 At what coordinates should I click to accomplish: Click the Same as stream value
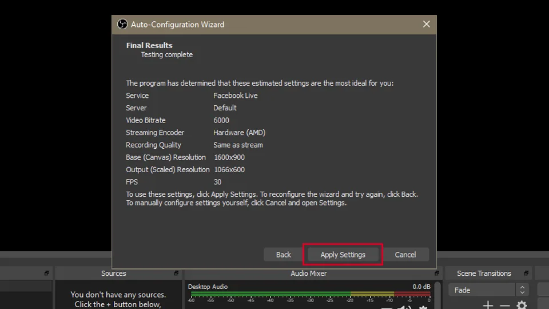[238, 145]
